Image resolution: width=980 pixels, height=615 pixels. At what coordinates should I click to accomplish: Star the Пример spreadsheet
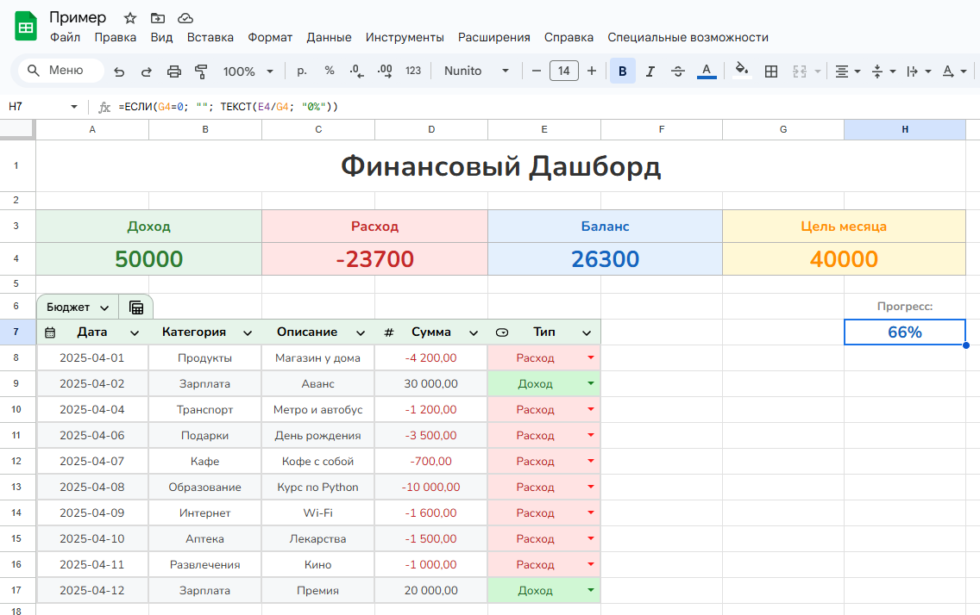click(x=129, y=16)
